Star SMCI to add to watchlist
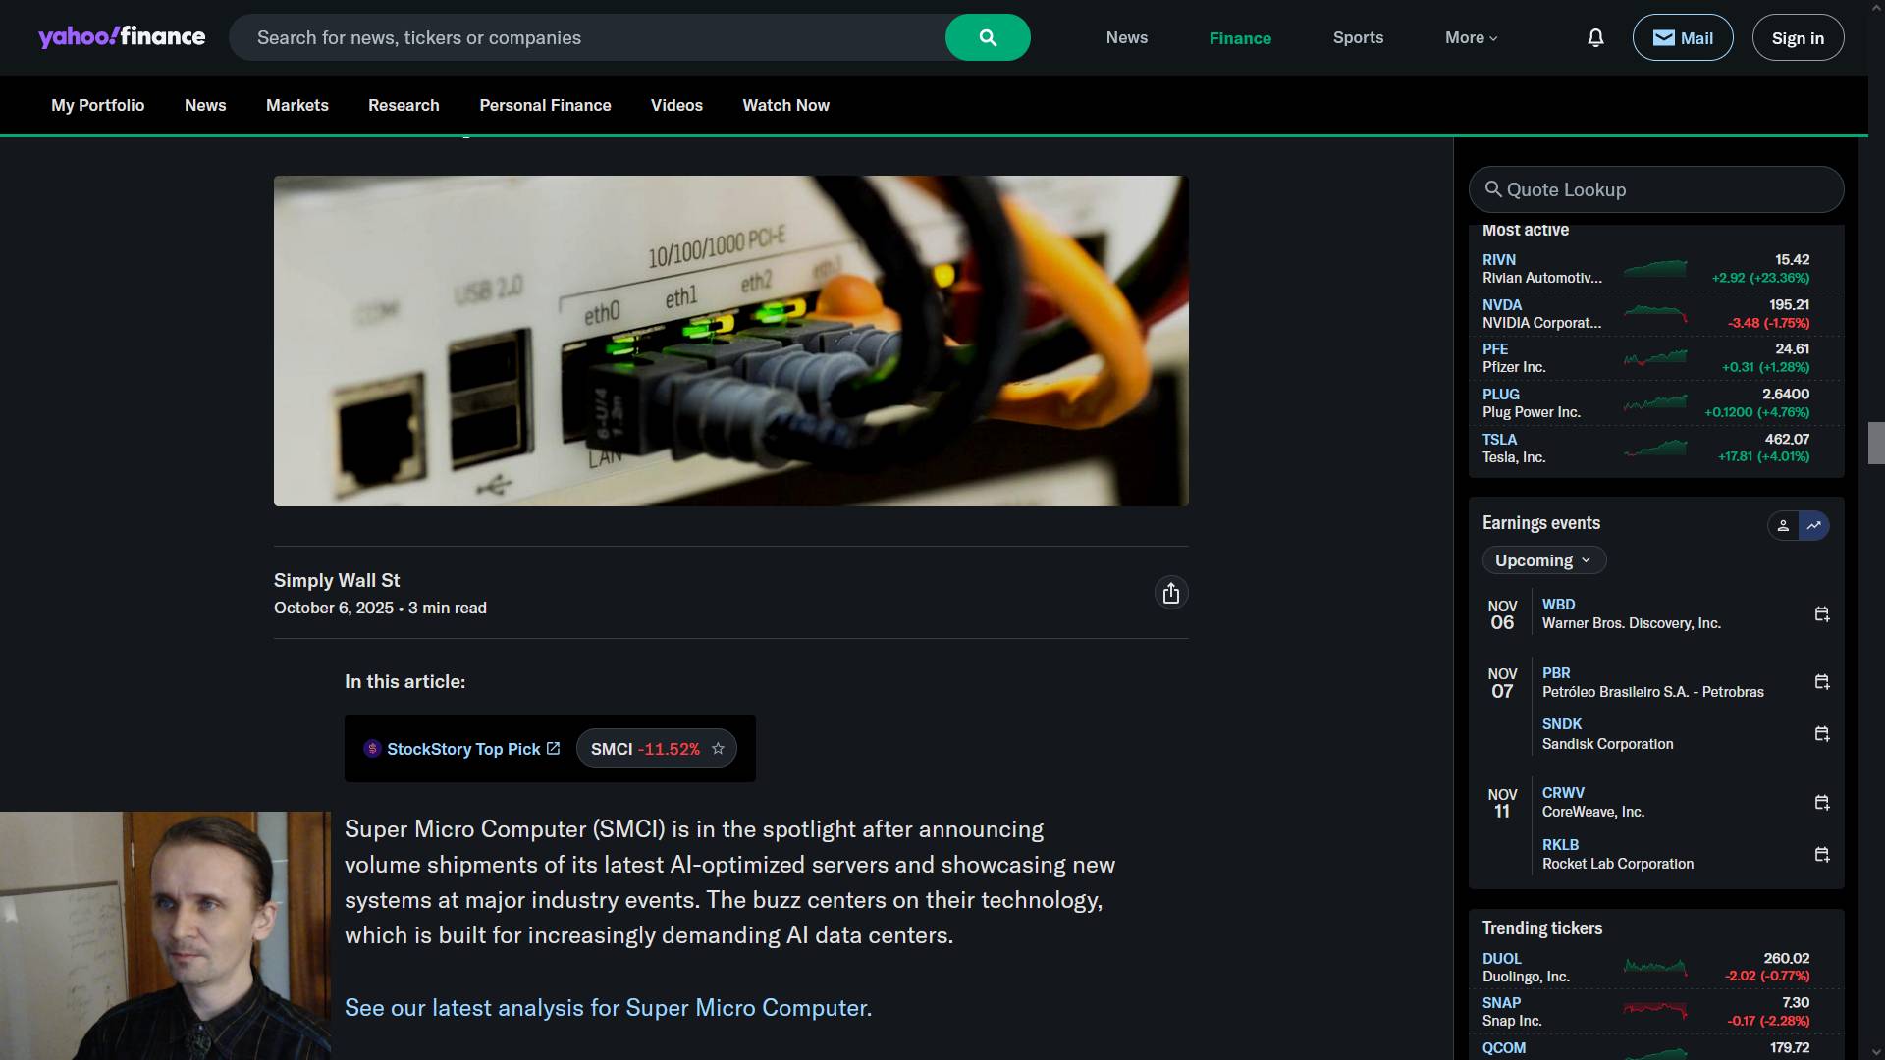1885x1060 pixels. (718, 749)
